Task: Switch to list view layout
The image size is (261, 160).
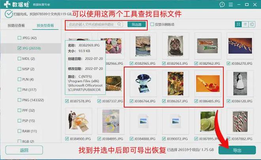Action: coord(245,24)
